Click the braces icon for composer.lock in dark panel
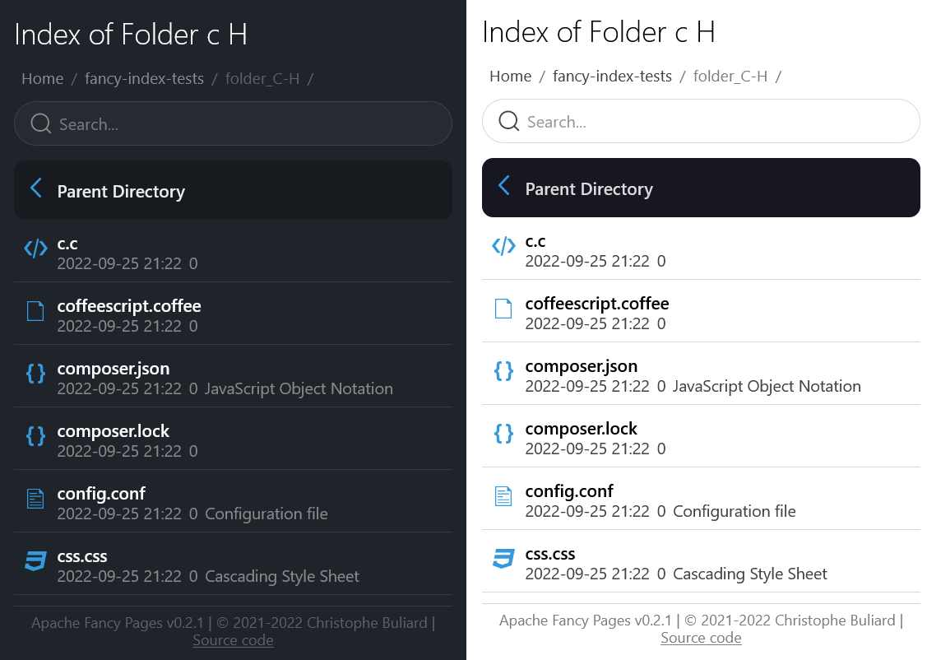Viewport: 927px width, 660px height. [35, 436]
